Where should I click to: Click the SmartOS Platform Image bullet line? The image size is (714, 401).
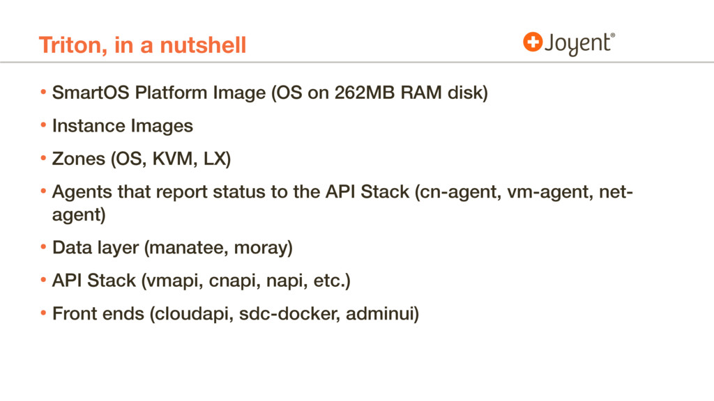[269, 93]
